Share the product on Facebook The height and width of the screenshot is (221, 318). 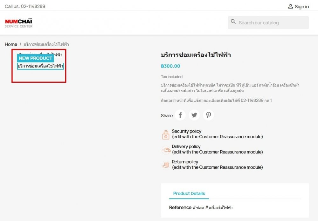180,115
